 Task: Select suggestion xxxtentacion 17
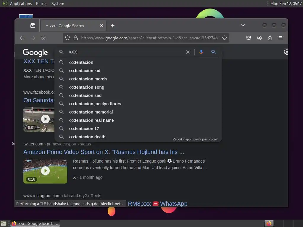(x=138, y=129)
